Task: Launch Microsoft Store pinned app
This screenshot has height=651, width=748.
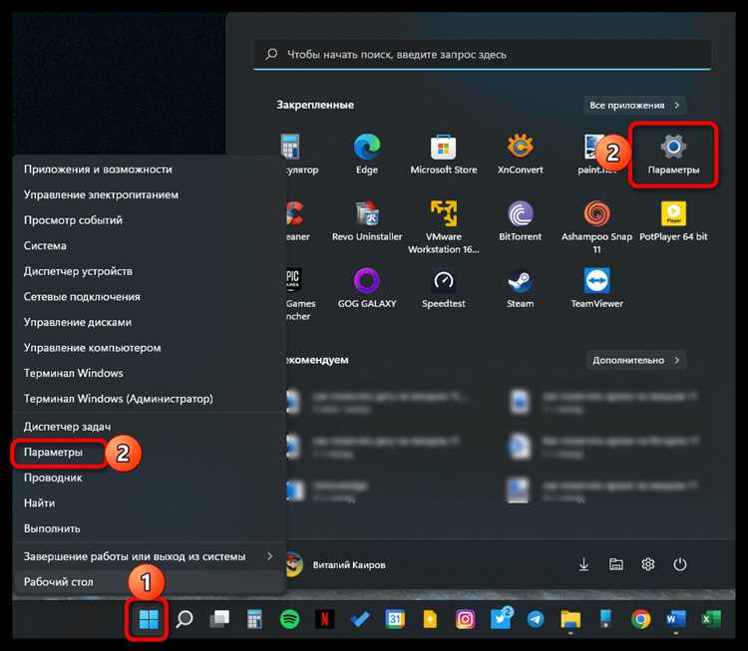Action: [444, 154]
